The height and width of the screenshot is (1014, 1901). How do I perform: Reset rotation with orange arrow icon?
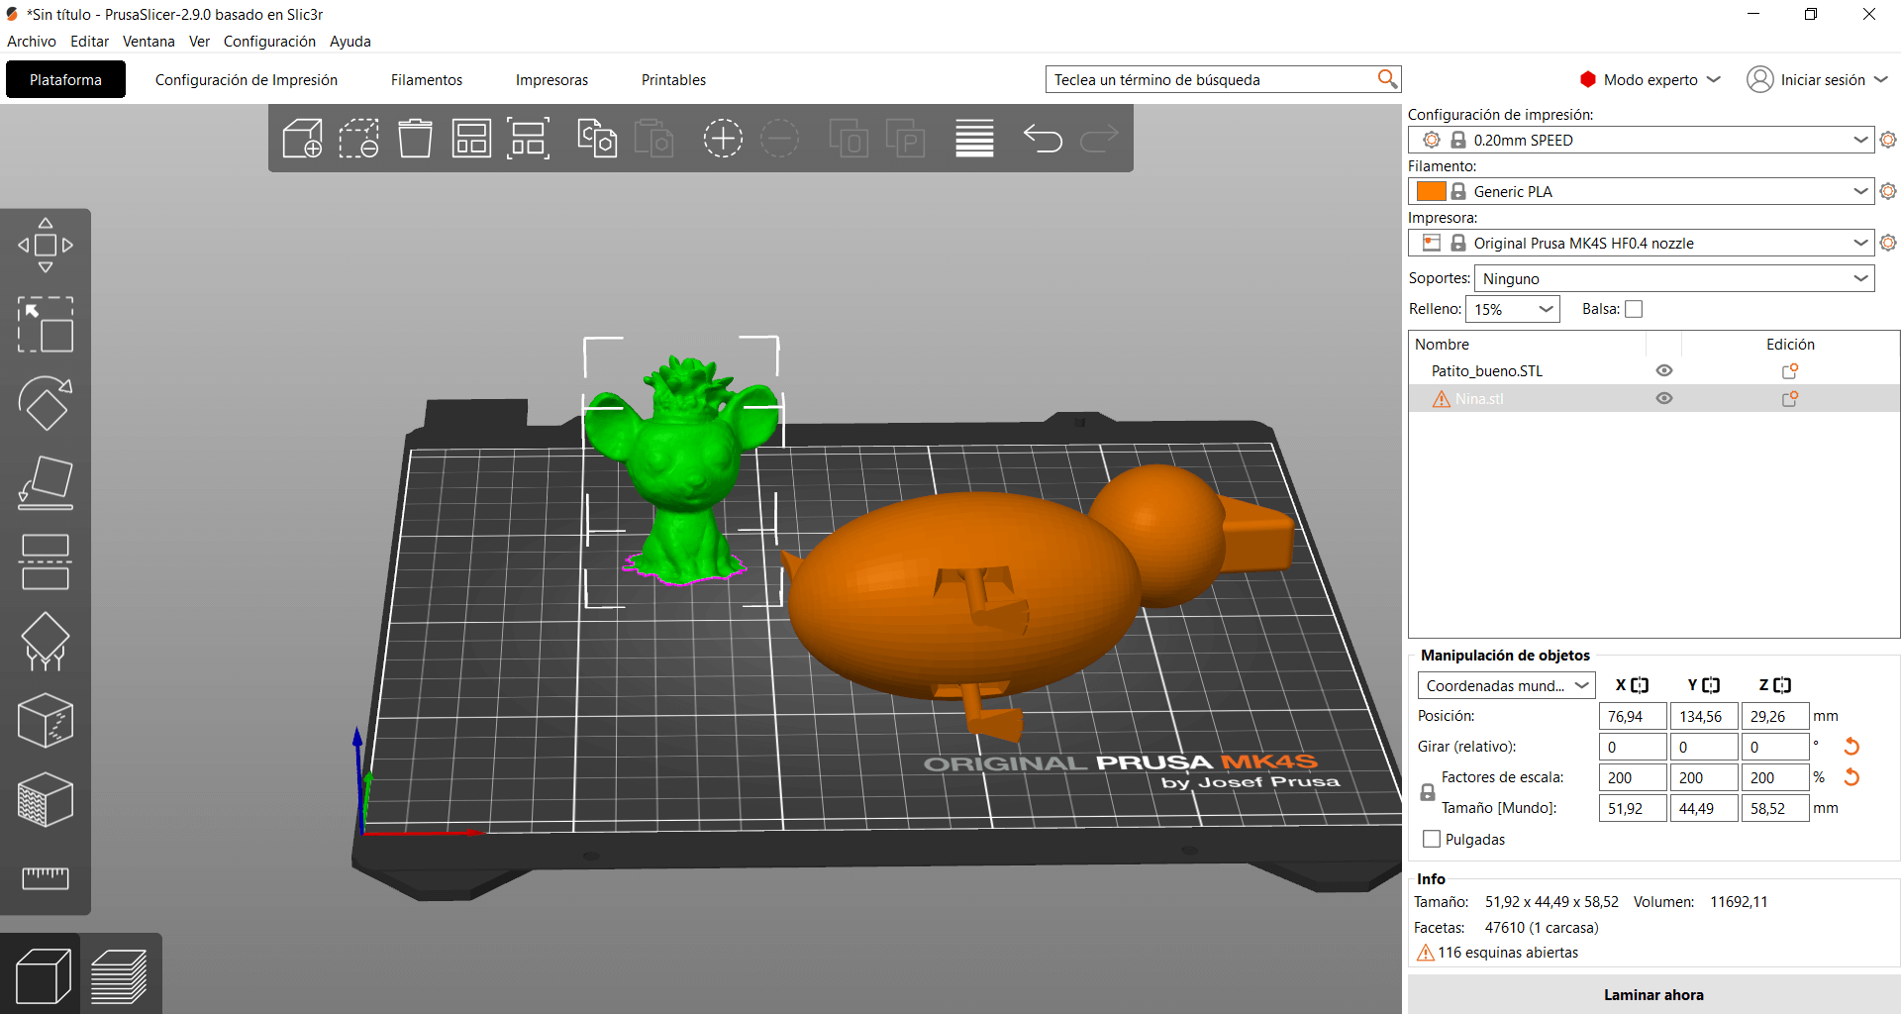[x=1851, y=747]
